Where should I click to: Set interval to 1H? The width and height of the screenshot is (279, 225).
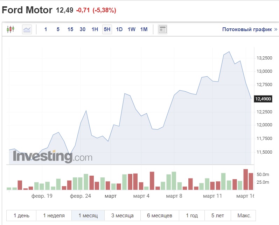point(95,29)
